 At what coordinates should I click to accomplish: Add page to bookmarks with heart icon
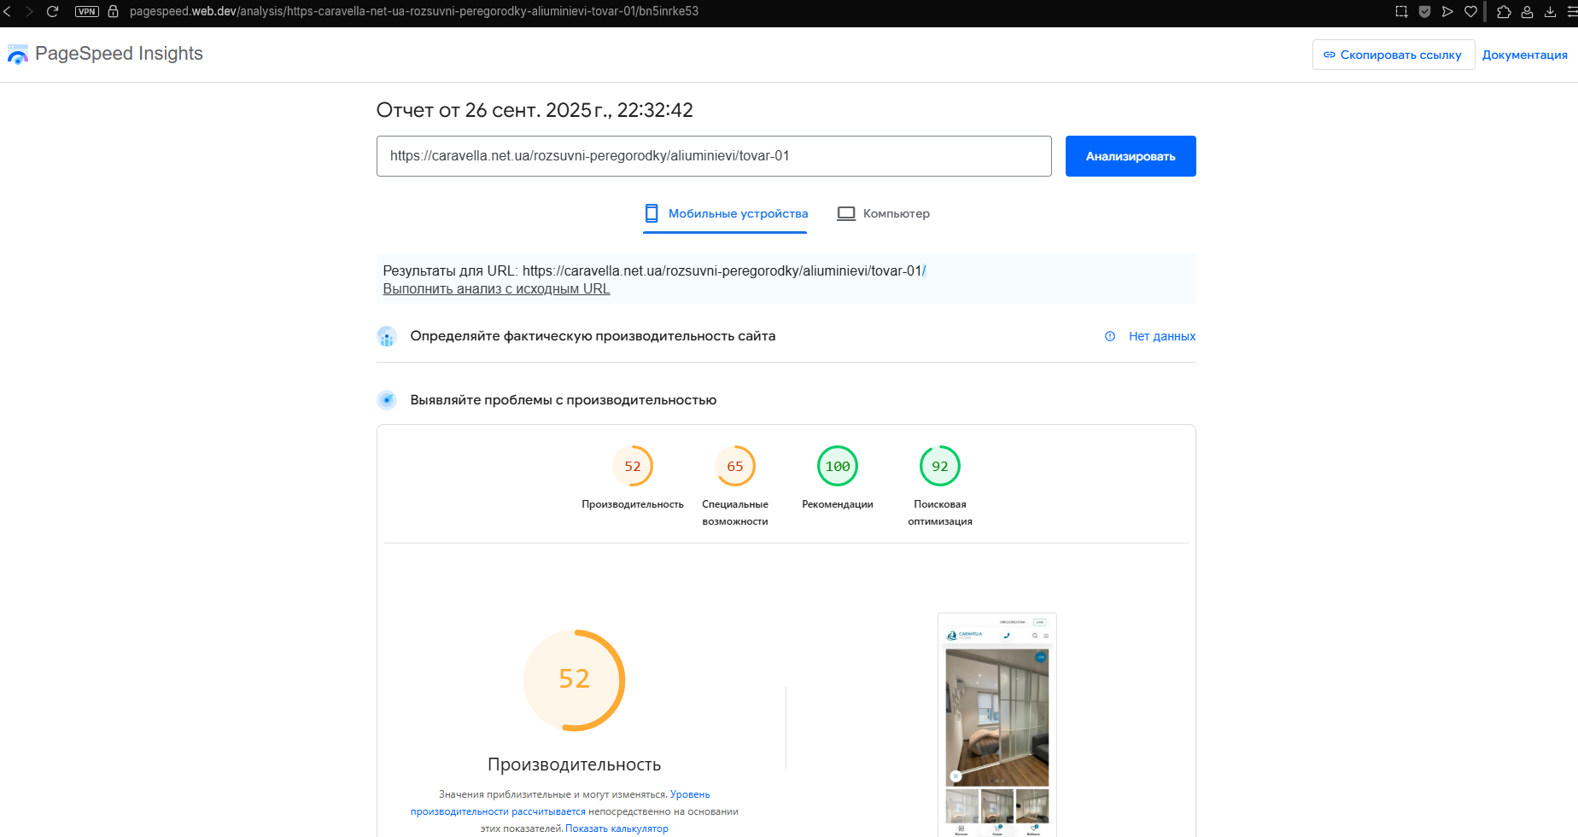[x=1470, y=12]
